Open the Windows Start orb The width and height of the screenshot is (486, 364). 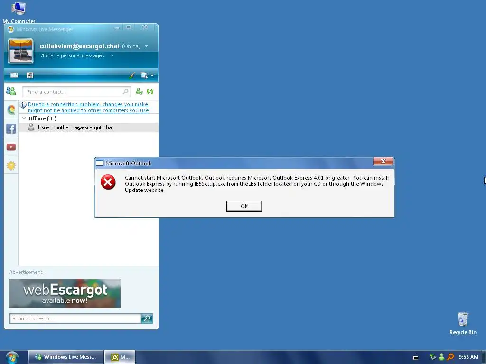(x=12, y=357)
